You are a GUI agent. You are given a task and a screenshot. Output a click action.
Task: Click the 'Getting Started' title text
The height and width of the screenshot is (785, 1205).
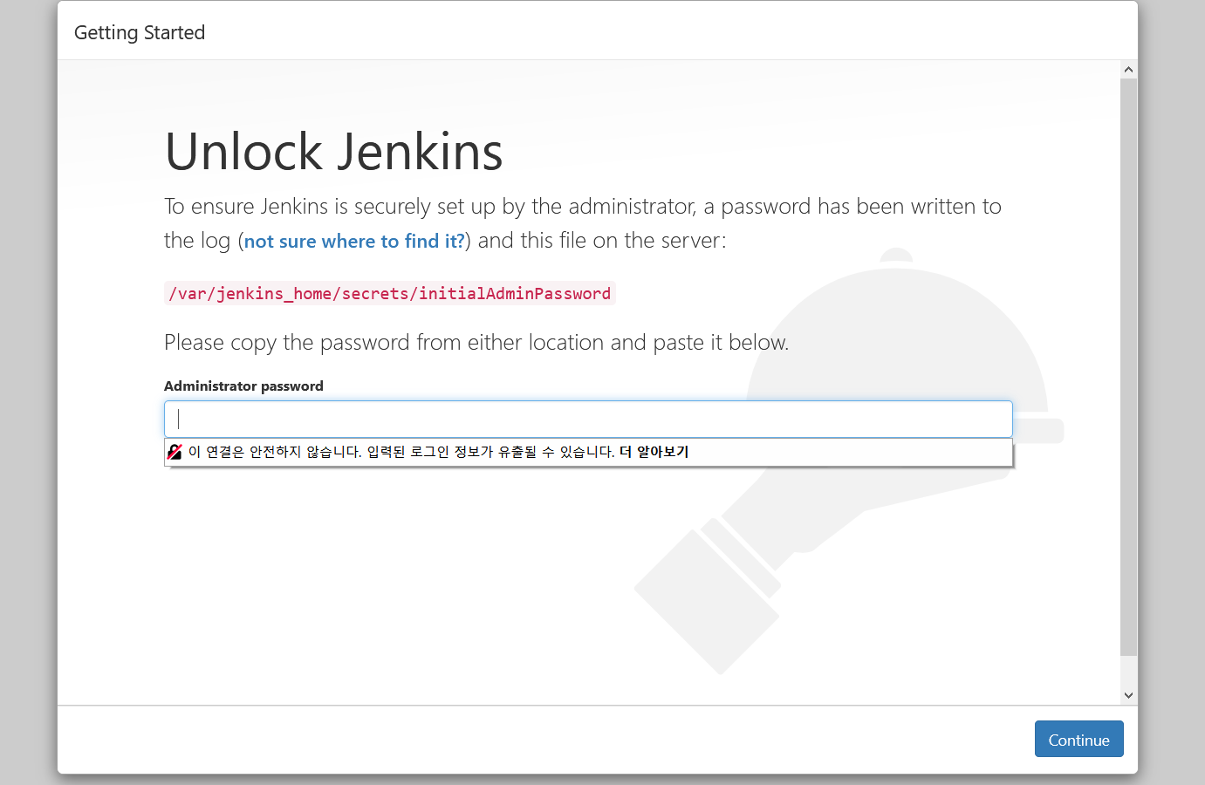[140, 33]
